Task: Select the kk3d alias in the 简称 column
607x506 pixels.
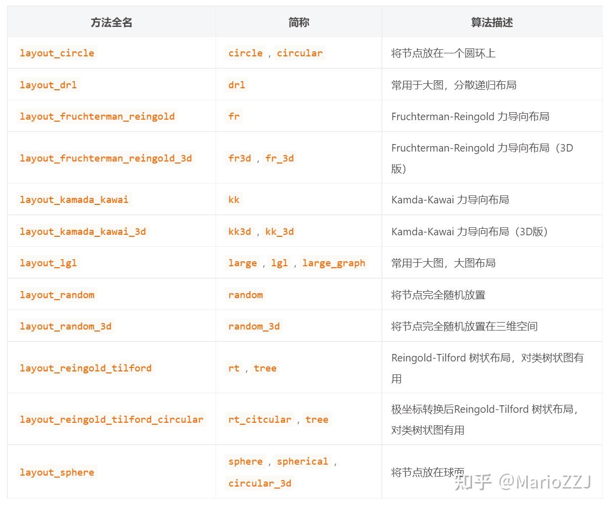Action: pos(239,231)
